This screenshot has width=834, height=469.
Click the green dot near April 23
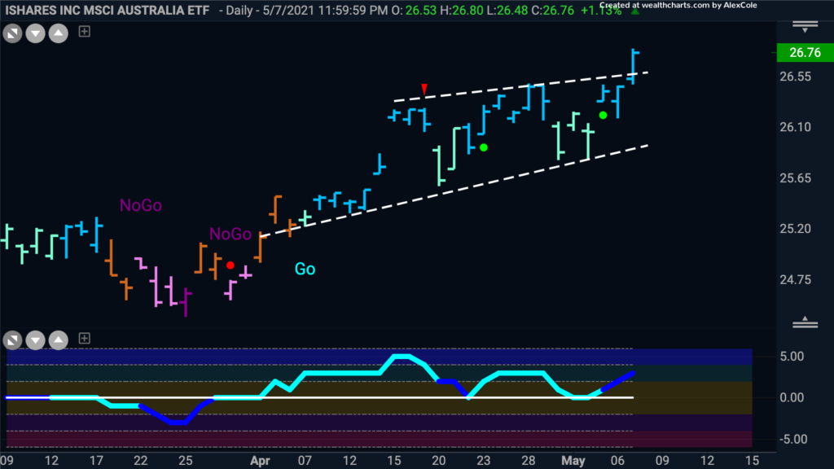[x=484, y=147]
